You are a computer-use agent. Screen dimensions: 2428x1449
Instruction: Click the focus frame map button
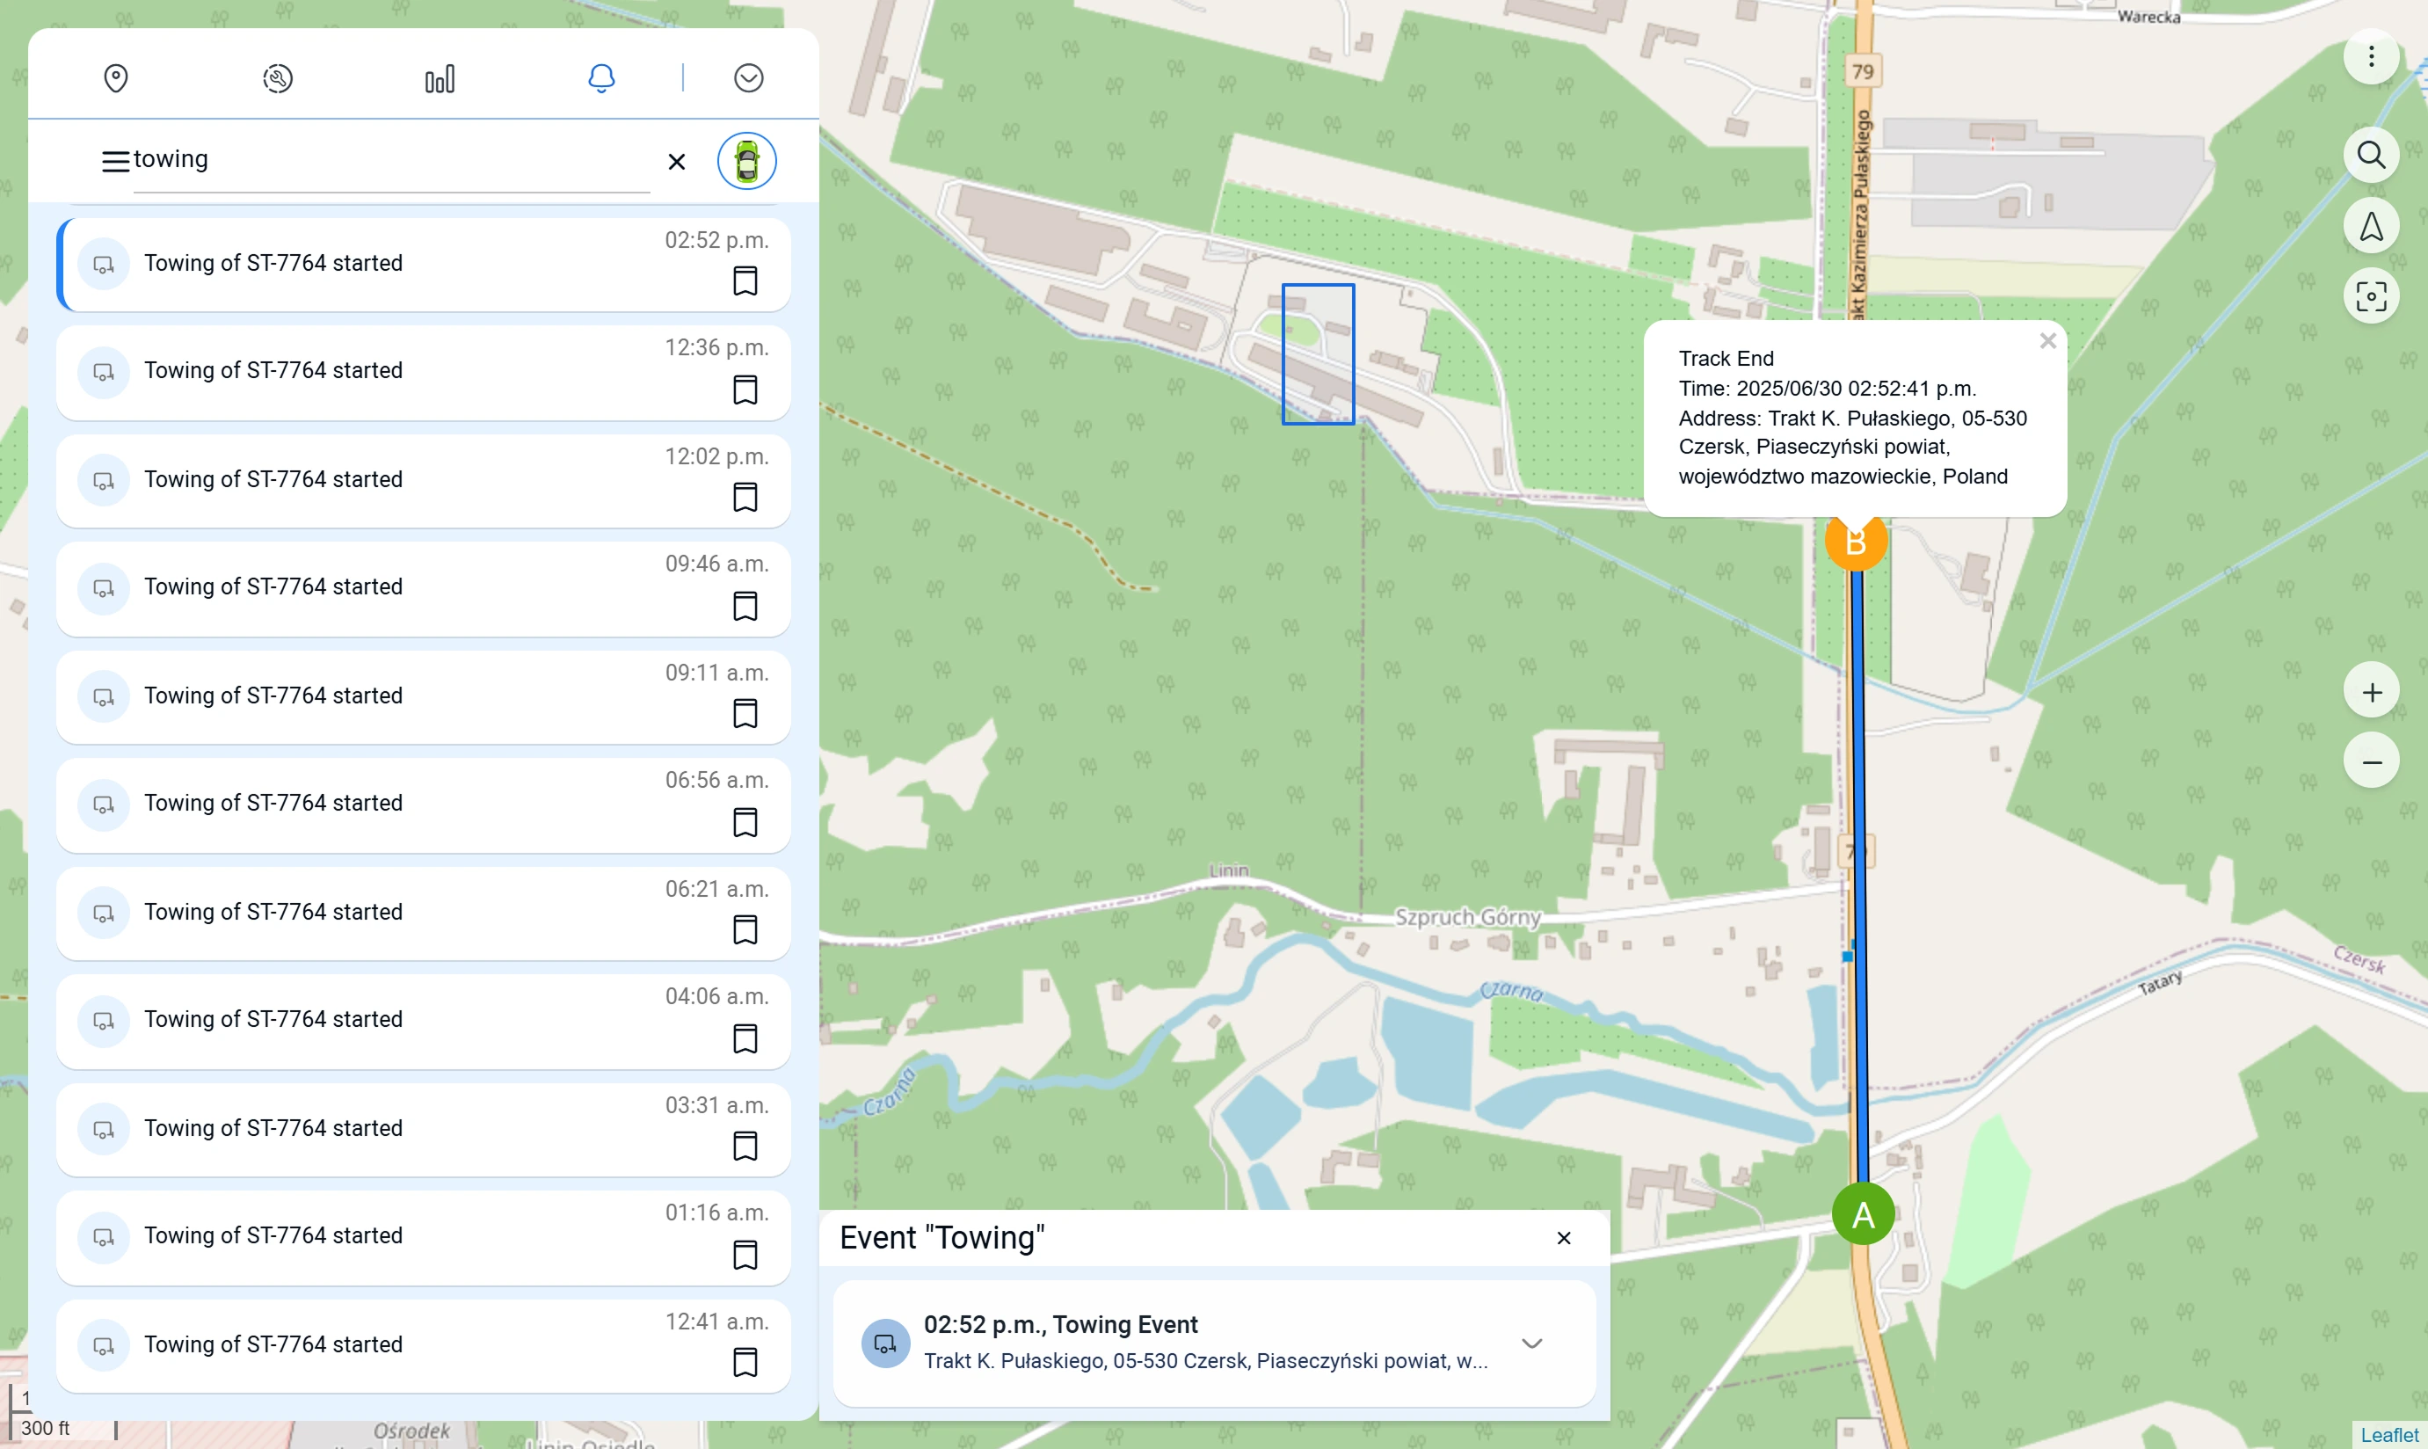click(2370, 295)
